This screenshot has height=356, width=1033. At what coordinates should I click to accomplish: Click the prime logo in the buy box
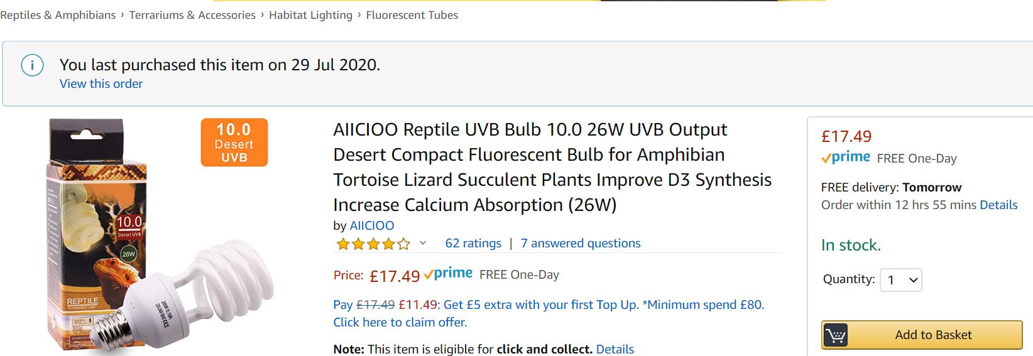click(x=846, y=158)
